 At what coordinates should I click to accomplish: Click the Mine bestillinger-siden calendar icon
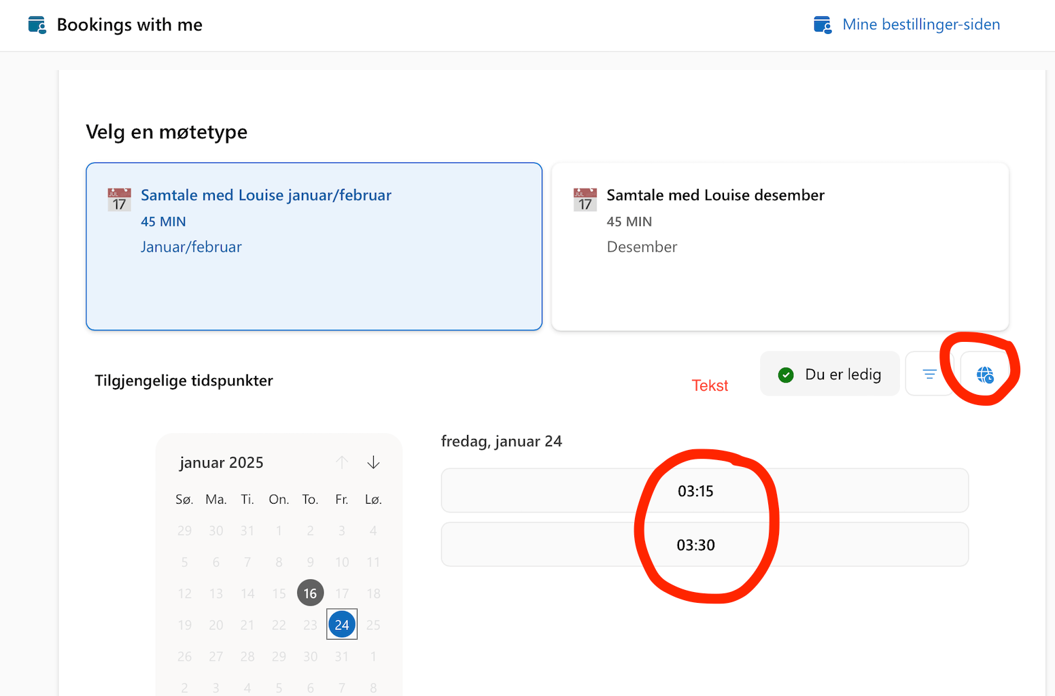tap(823, 25)
